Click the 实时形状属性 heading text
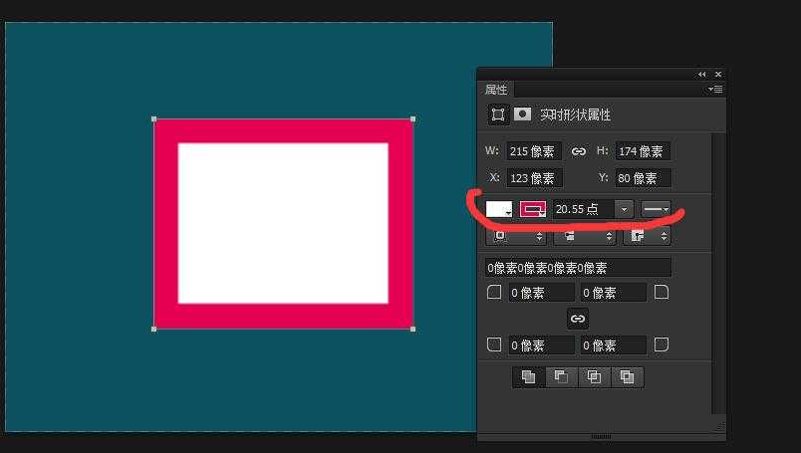This screenshot has height=453, width=801. click(x=575, y=114)
